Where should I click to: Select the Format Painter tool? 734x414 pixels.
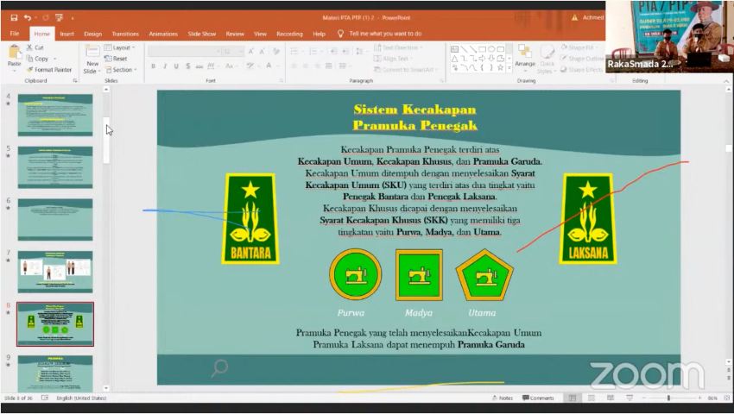point(50,70)
